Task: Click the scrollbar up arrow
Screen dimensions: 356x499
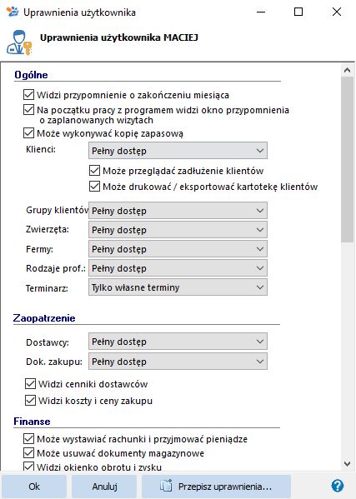Action: [x=348, y=70]
